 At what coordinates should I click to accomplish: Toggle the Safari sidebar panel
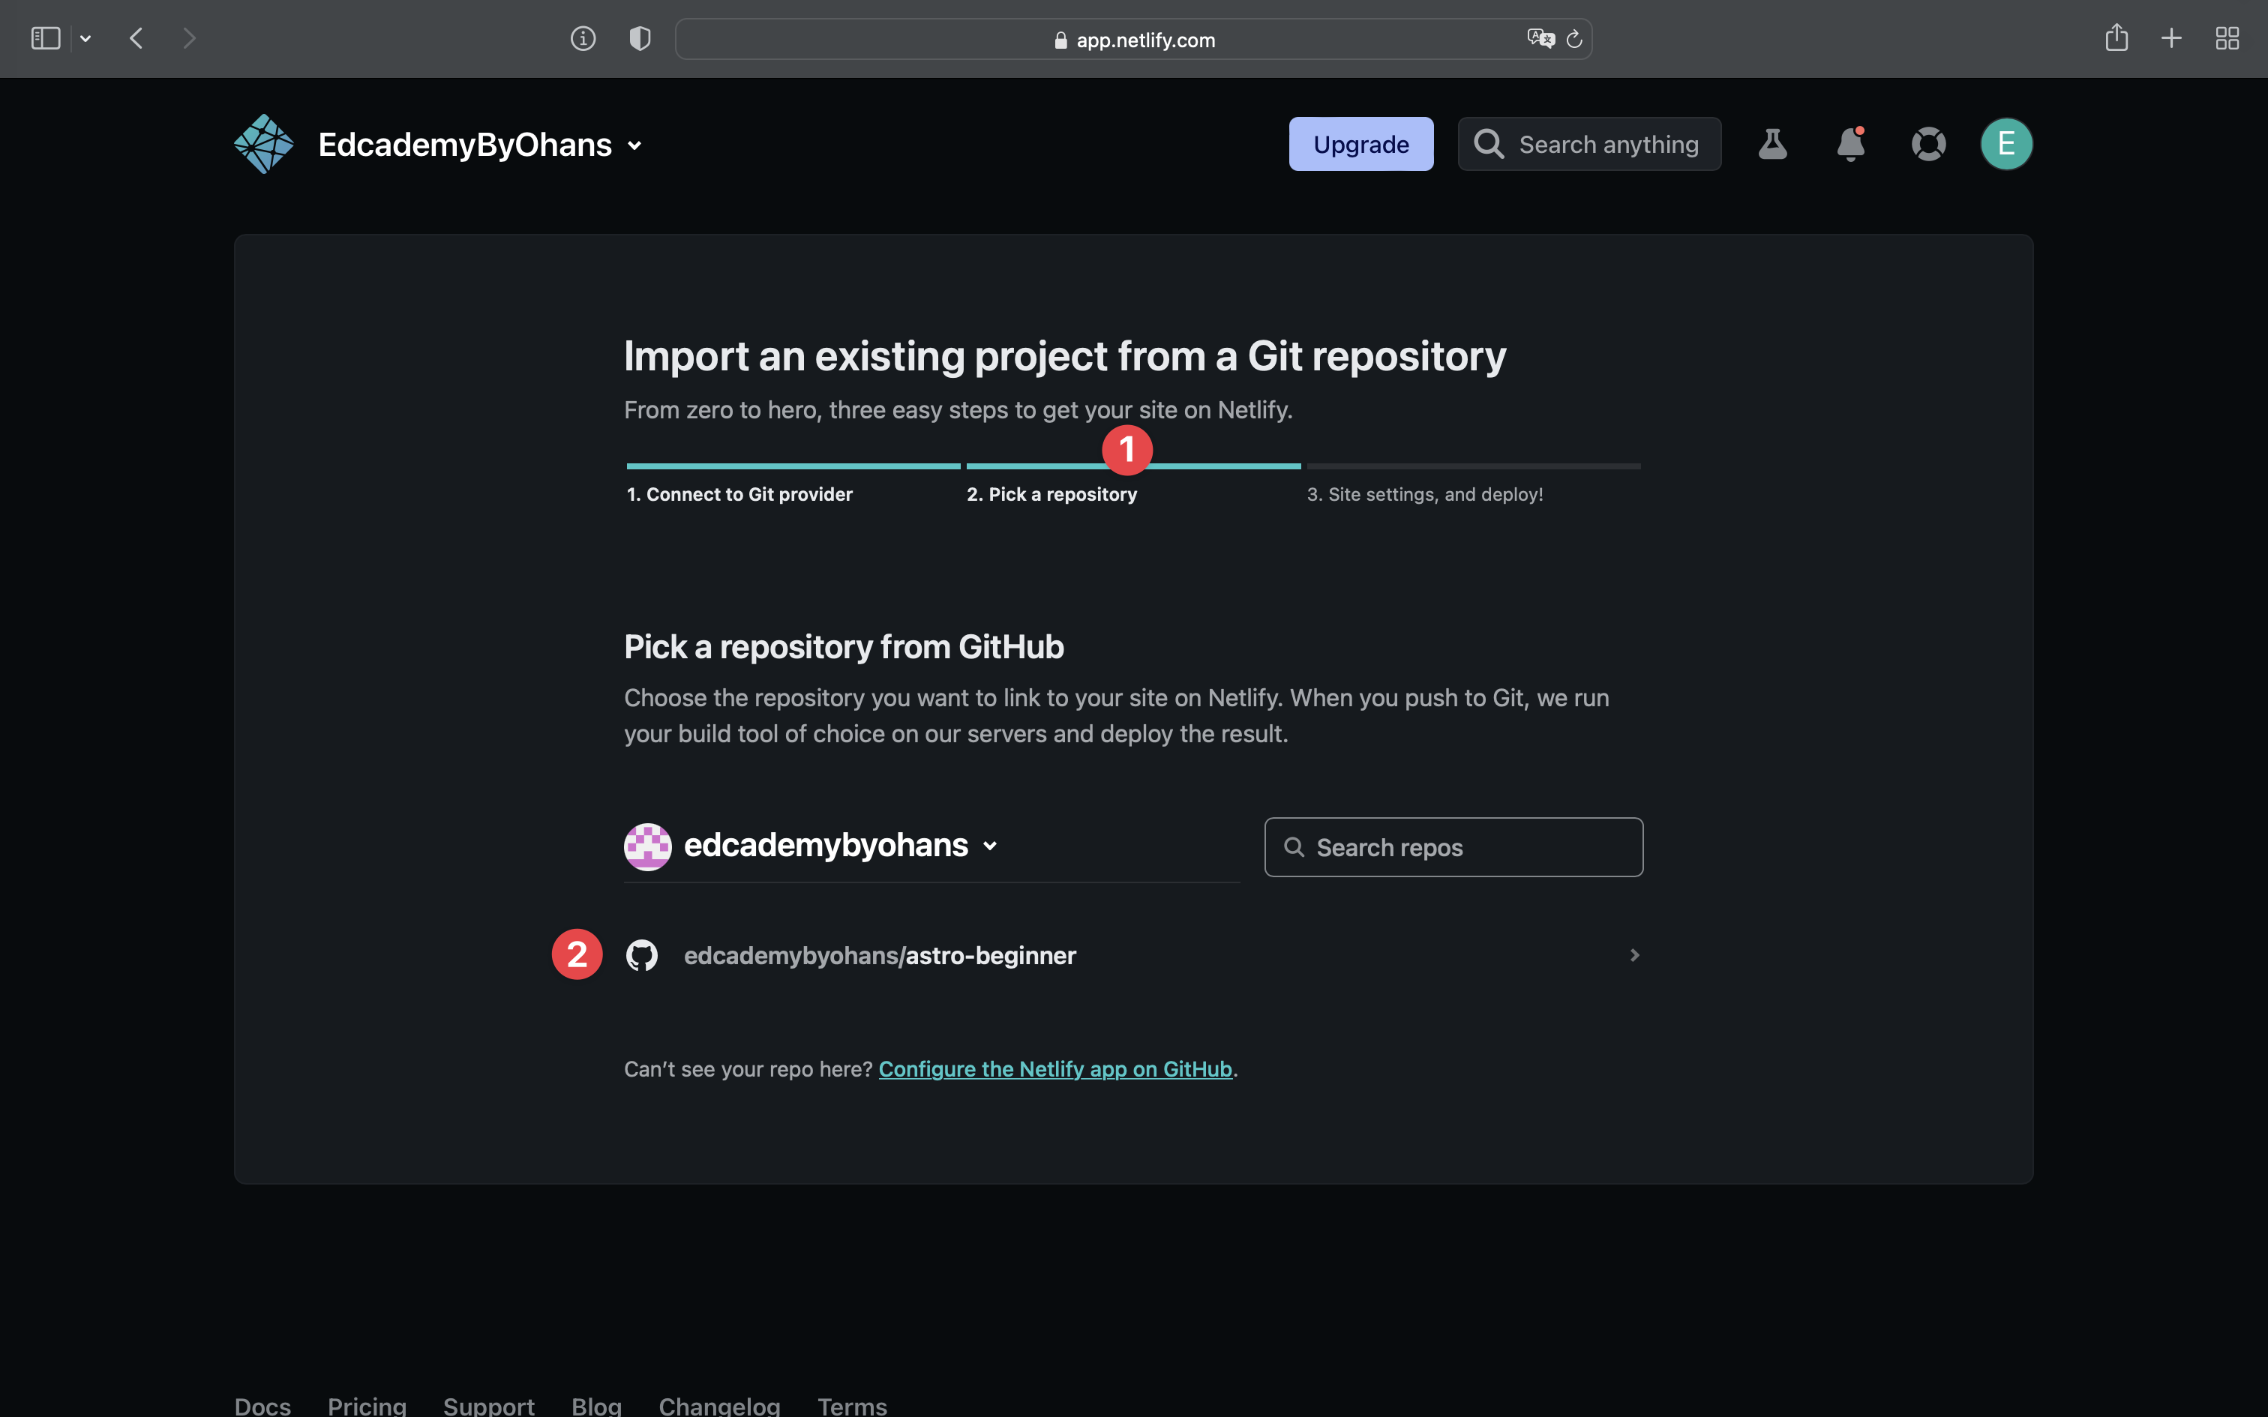pos(44,37)
